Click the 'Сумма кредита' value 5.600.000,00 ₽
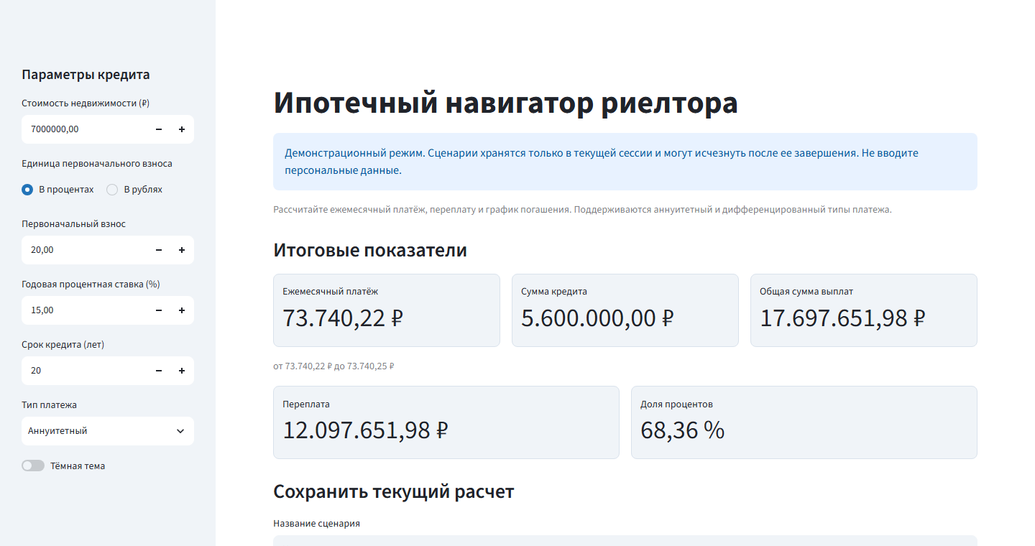Screen dimensions: 1035x546 coord(597,318)
